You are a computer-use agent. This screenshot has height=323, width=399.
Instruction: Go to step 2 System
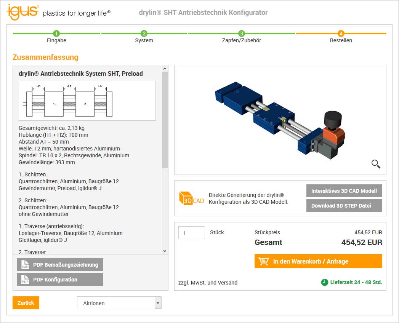point(144,34)
